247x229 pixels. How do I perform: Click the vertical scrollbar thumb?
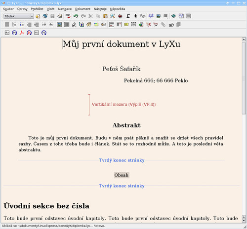pos(244,78)
